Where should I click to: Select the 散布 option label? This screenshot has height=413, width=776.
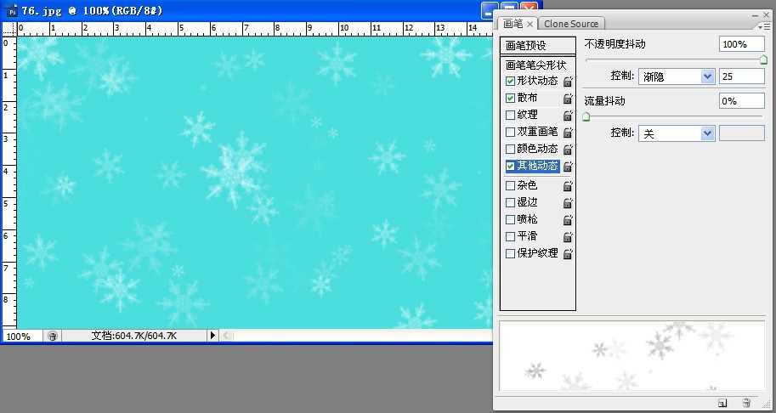point(527,98)
